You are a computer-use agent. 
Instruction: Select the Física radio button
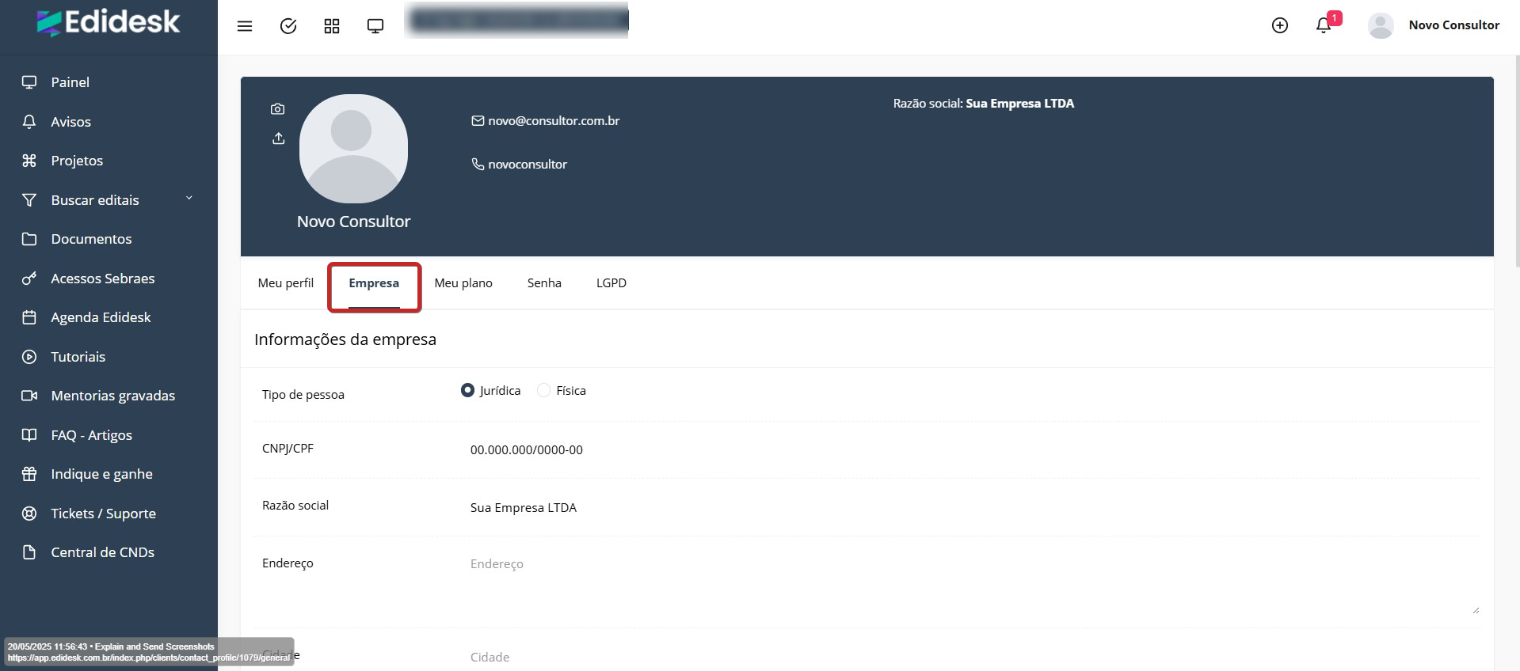(x=543, y=390)
